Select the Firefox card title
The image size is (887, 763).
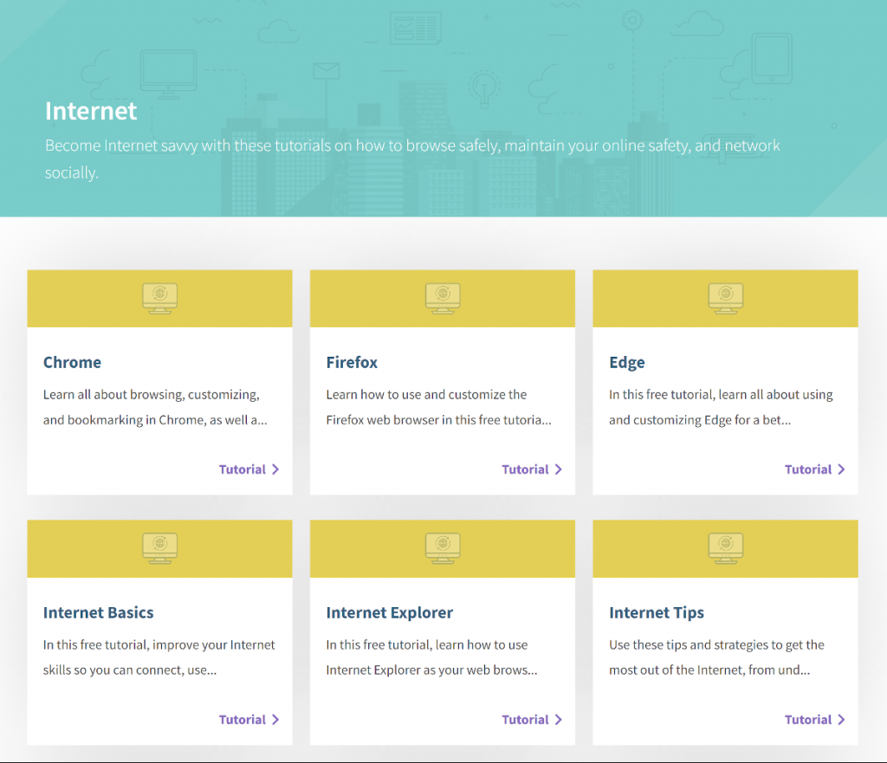352,362
